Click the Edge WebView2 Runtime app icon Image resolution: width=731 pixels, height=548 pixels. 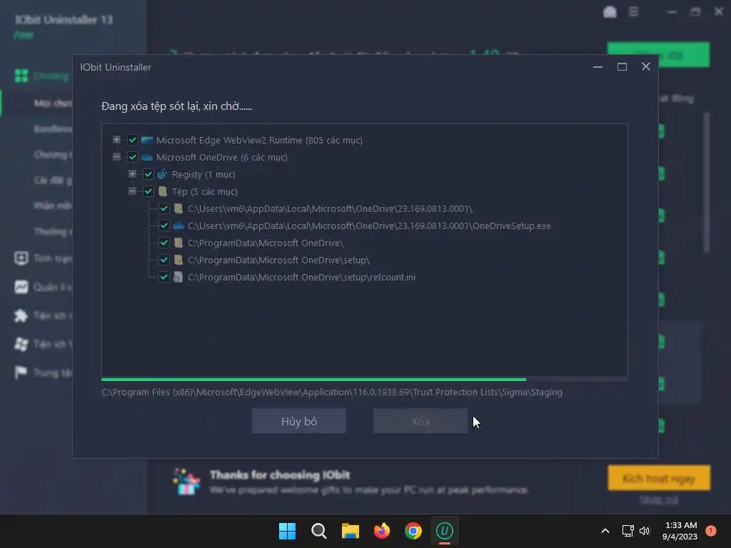coord(147,140)
